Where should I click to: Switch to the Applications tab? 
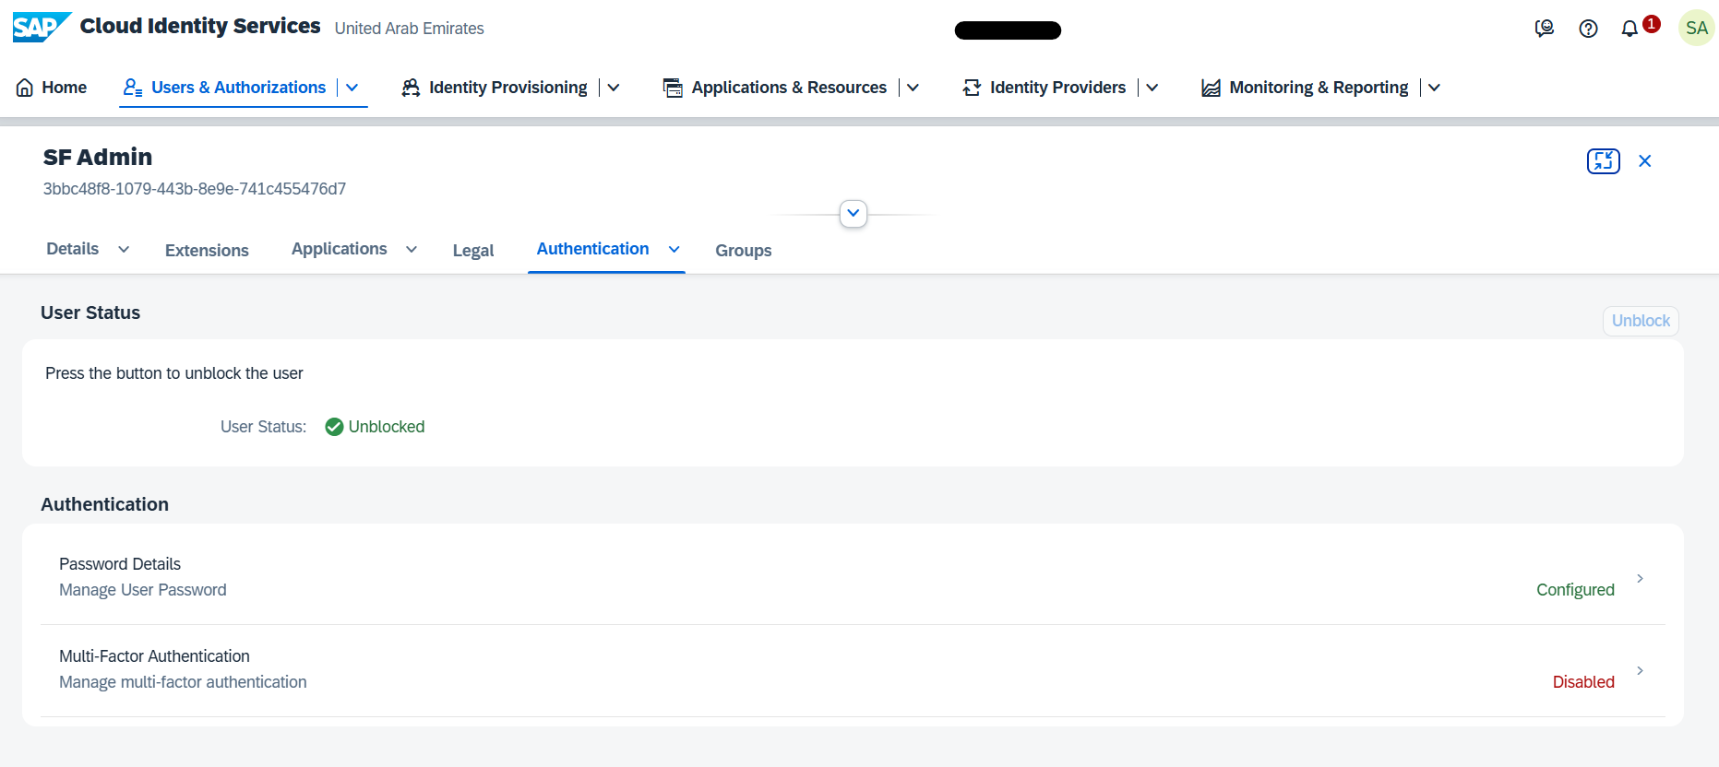click(340, 249)
